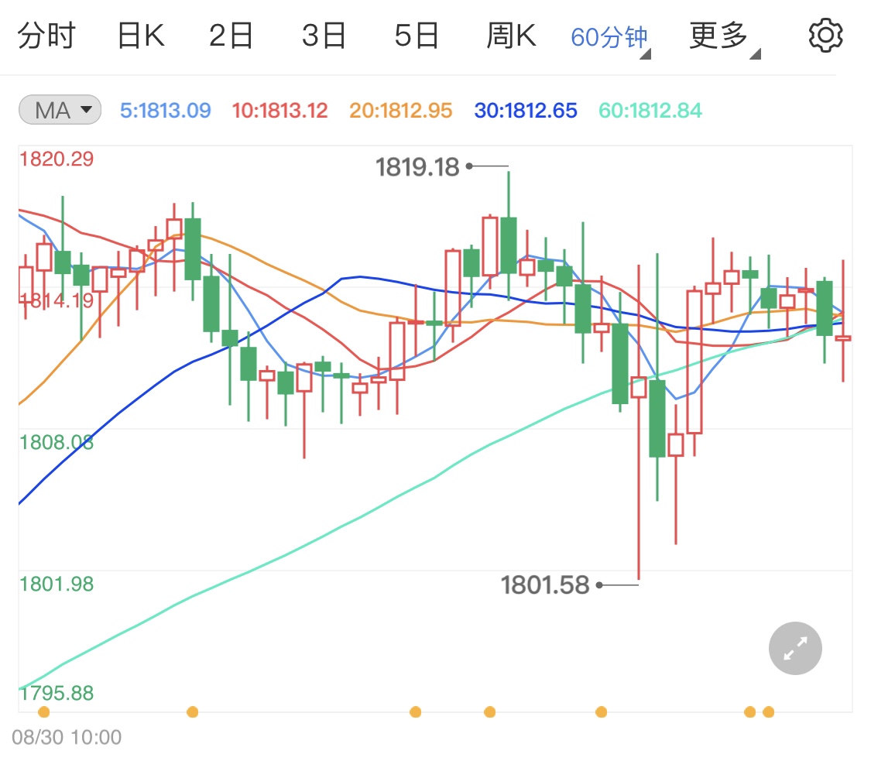Click MA 5:1813.09 value

click(x=166, y=111)
